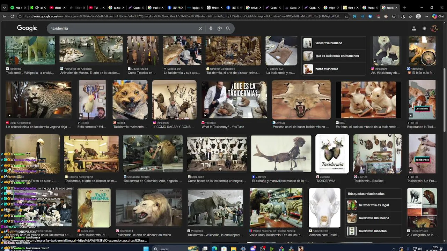Viewport: 447px width, 251px height.
Task: Open the BBC white rabbits image
Action: pos(368,100)
